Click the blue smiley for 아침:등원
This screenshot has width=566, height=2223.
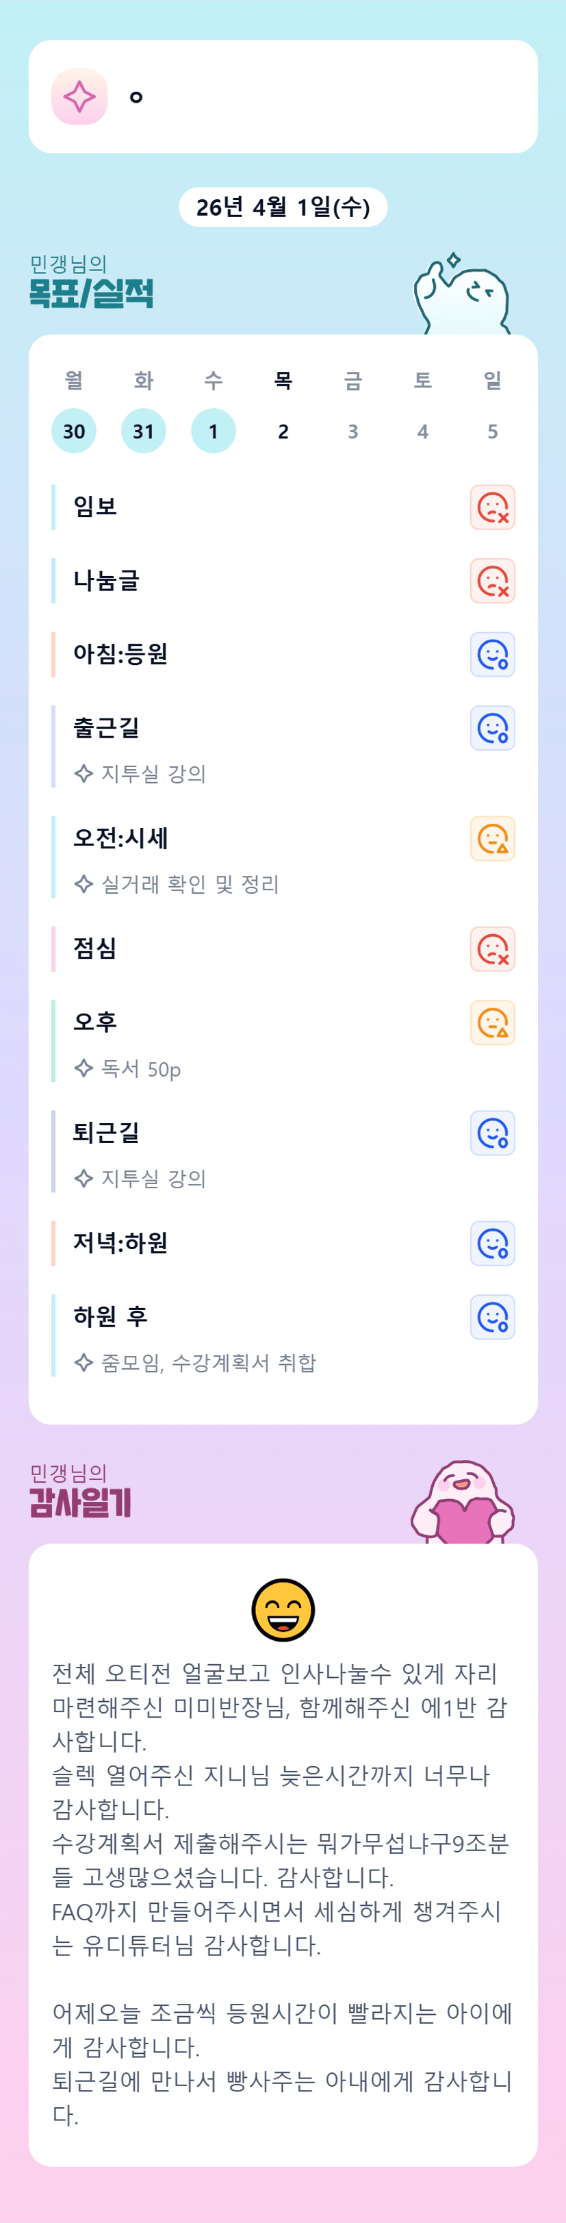[493, 655]
